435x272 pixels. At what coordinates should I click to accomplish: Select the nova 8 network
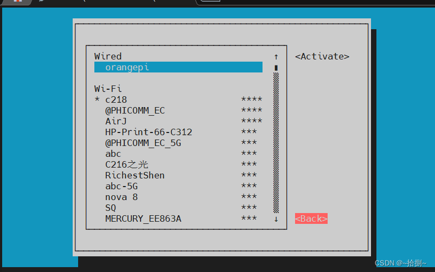click(x=178, y=197)
